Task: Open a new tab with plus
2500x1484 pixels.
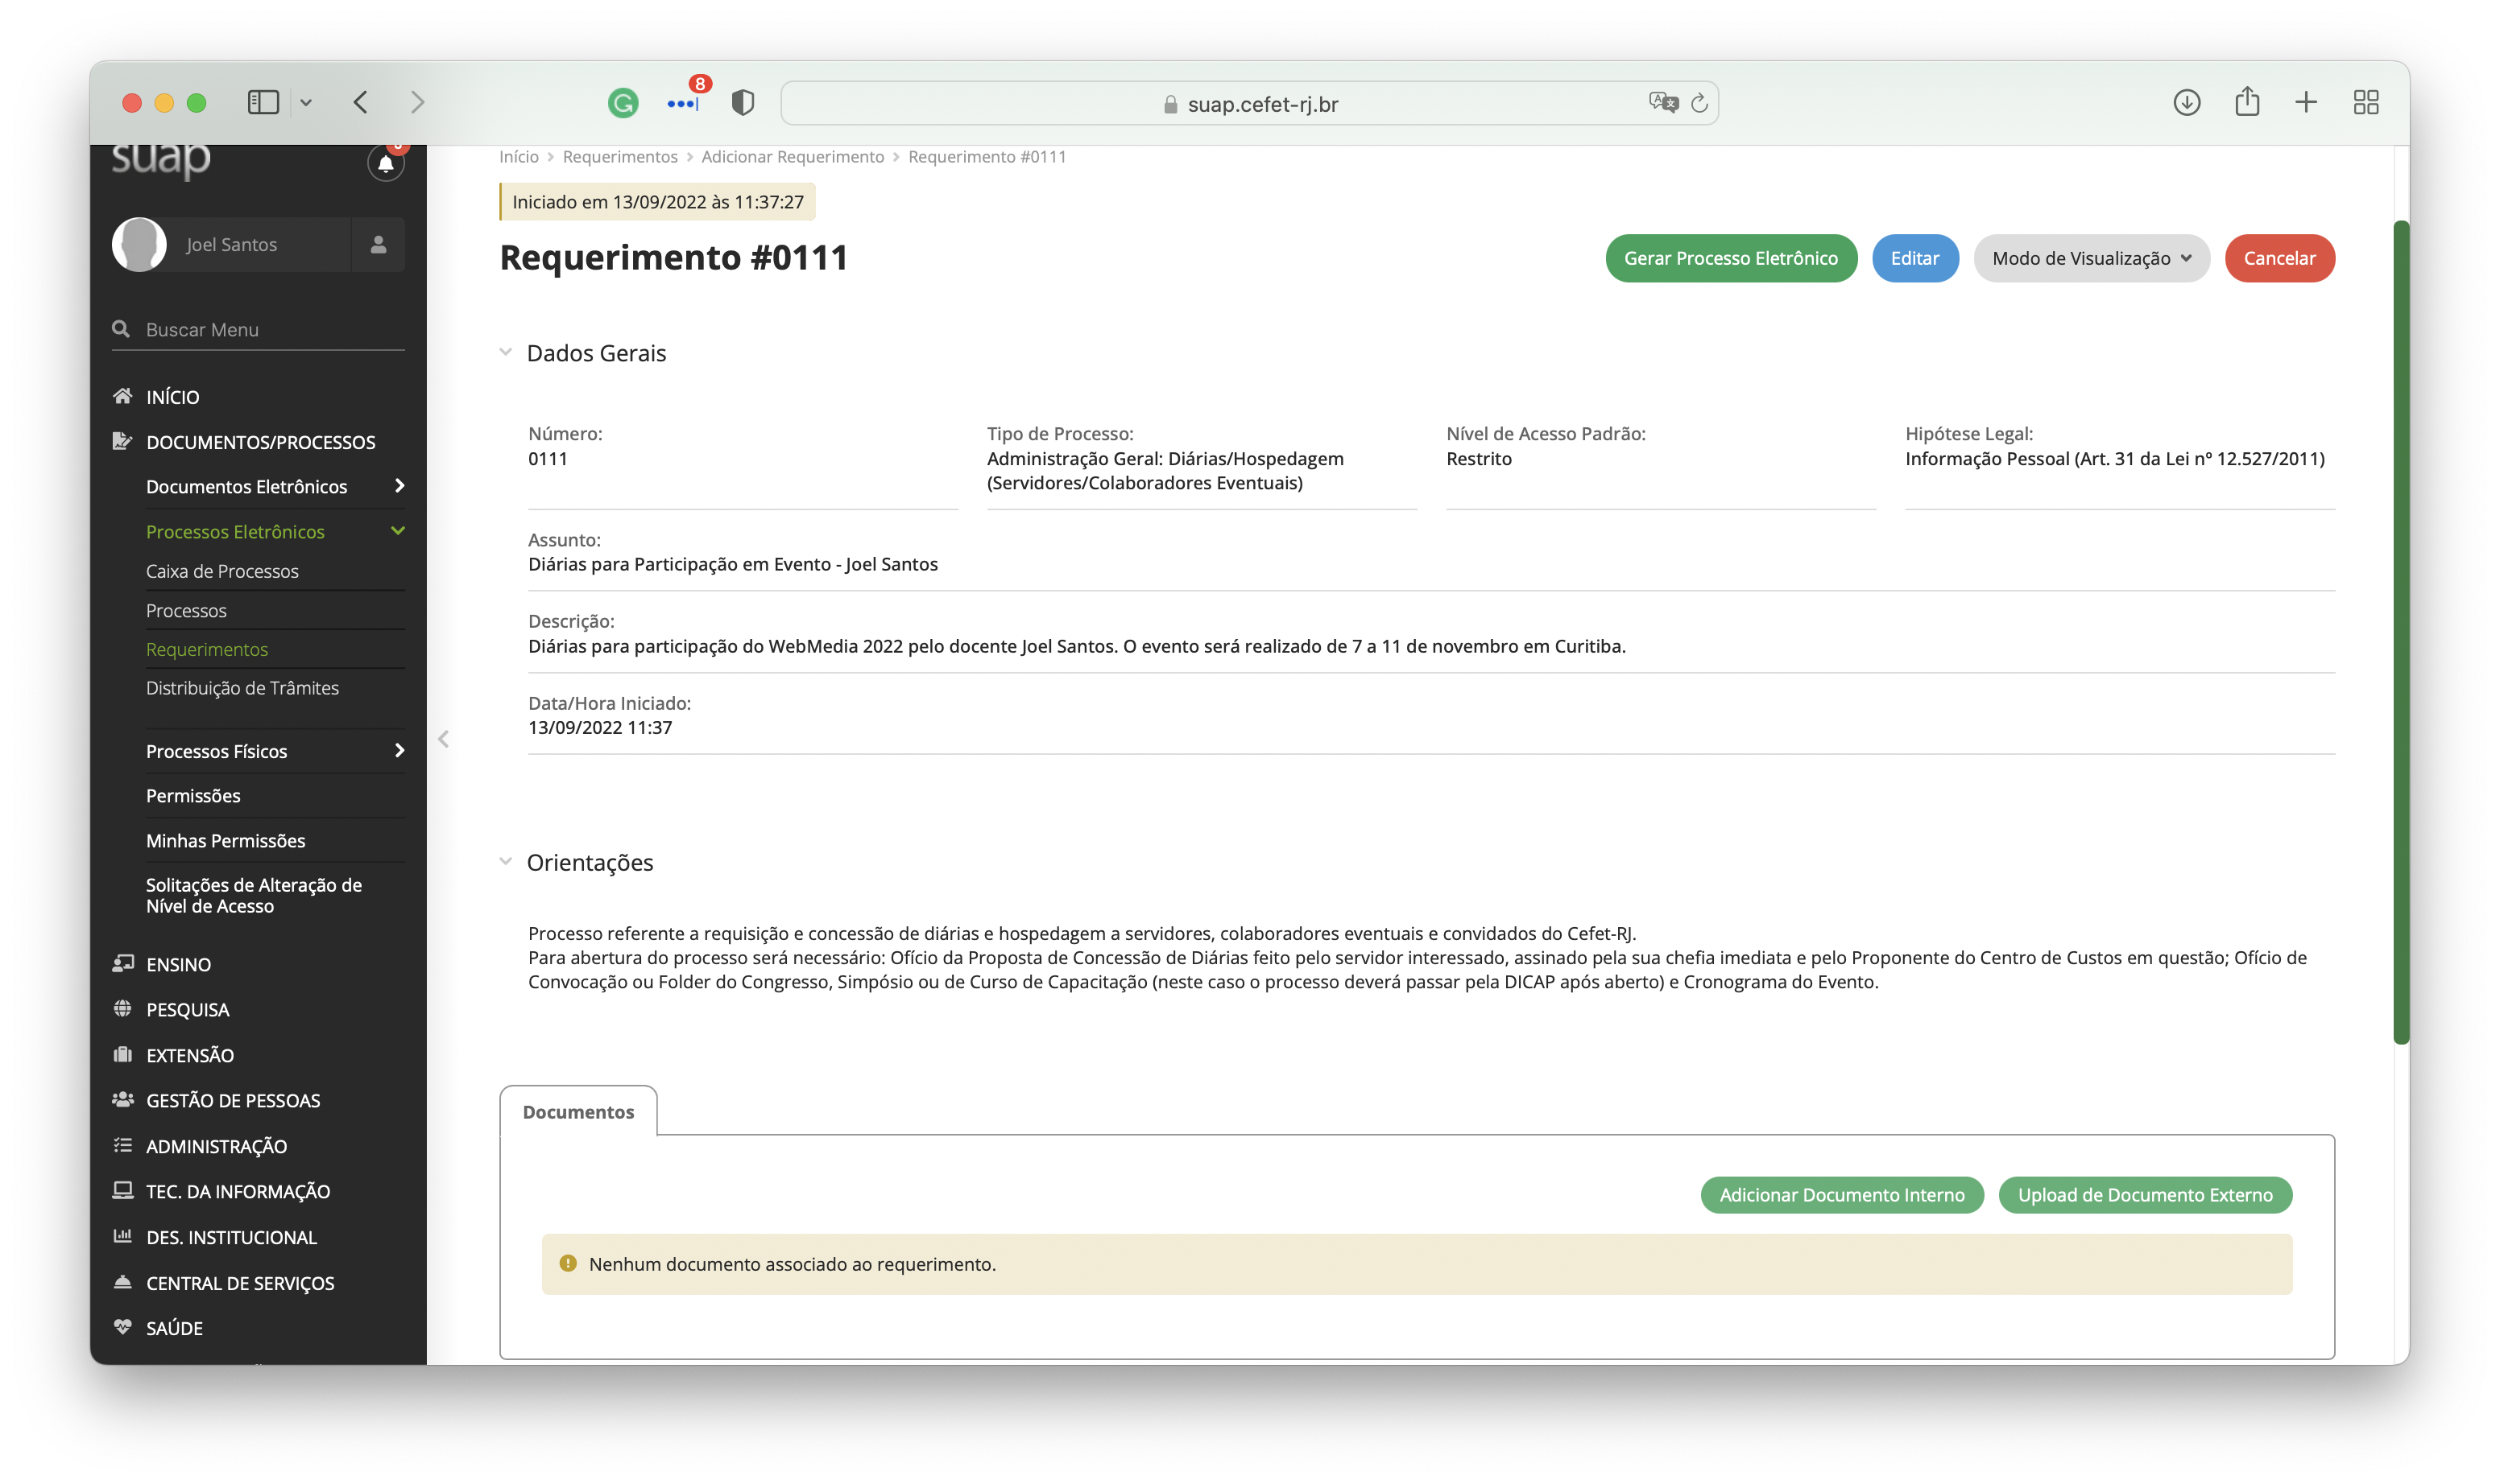Action: click(x=2306, y=102)
